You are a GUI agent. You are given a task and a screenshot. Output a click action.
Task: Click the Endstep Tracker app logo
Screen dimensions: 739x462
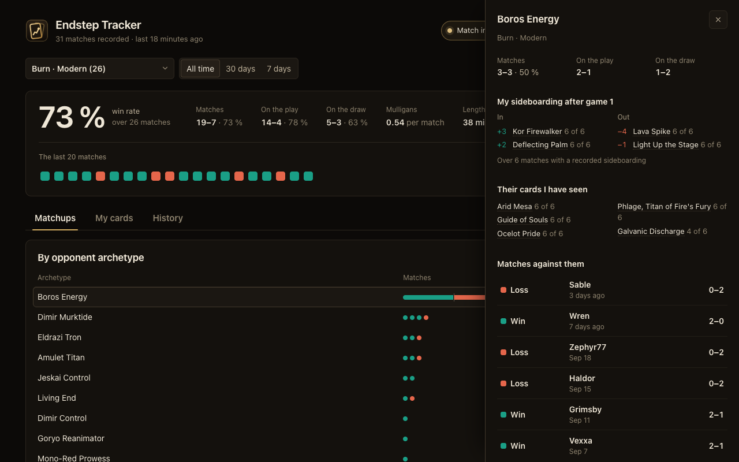(37, 31)
